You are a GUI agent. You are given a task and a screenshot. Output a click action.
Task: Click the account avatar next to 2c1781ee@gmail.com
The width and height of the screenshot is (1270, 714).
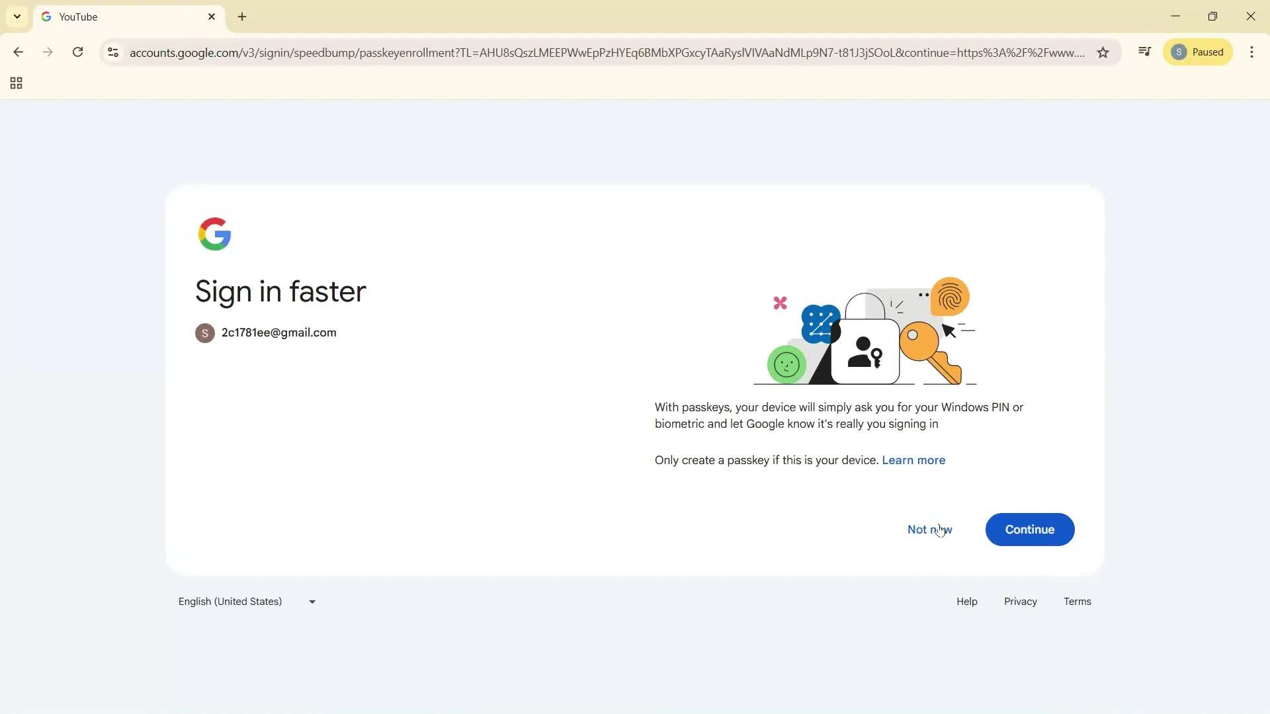[204, 333]
